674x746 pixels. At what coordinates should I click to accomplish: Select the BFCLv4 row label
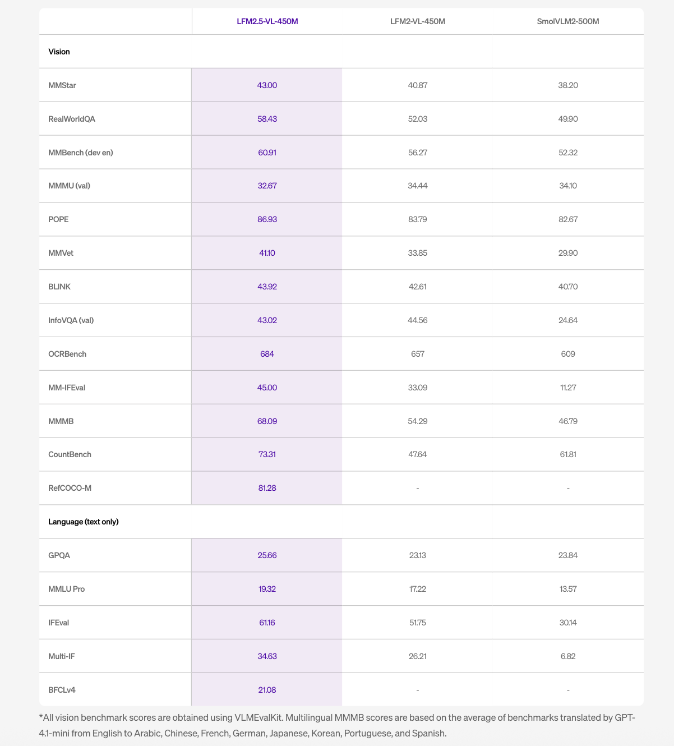(62, 690)
